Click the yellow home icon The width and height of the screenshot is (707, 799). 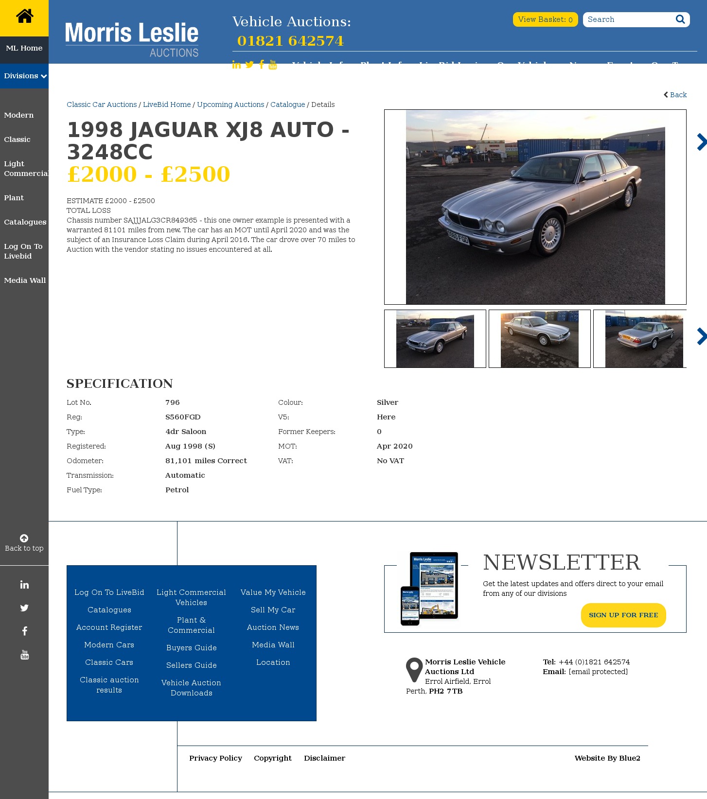(24, 17)
